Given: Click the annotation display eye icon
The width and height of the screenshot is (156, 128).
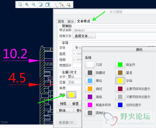Looking at the screenshot, I should (x=69, y=5).
